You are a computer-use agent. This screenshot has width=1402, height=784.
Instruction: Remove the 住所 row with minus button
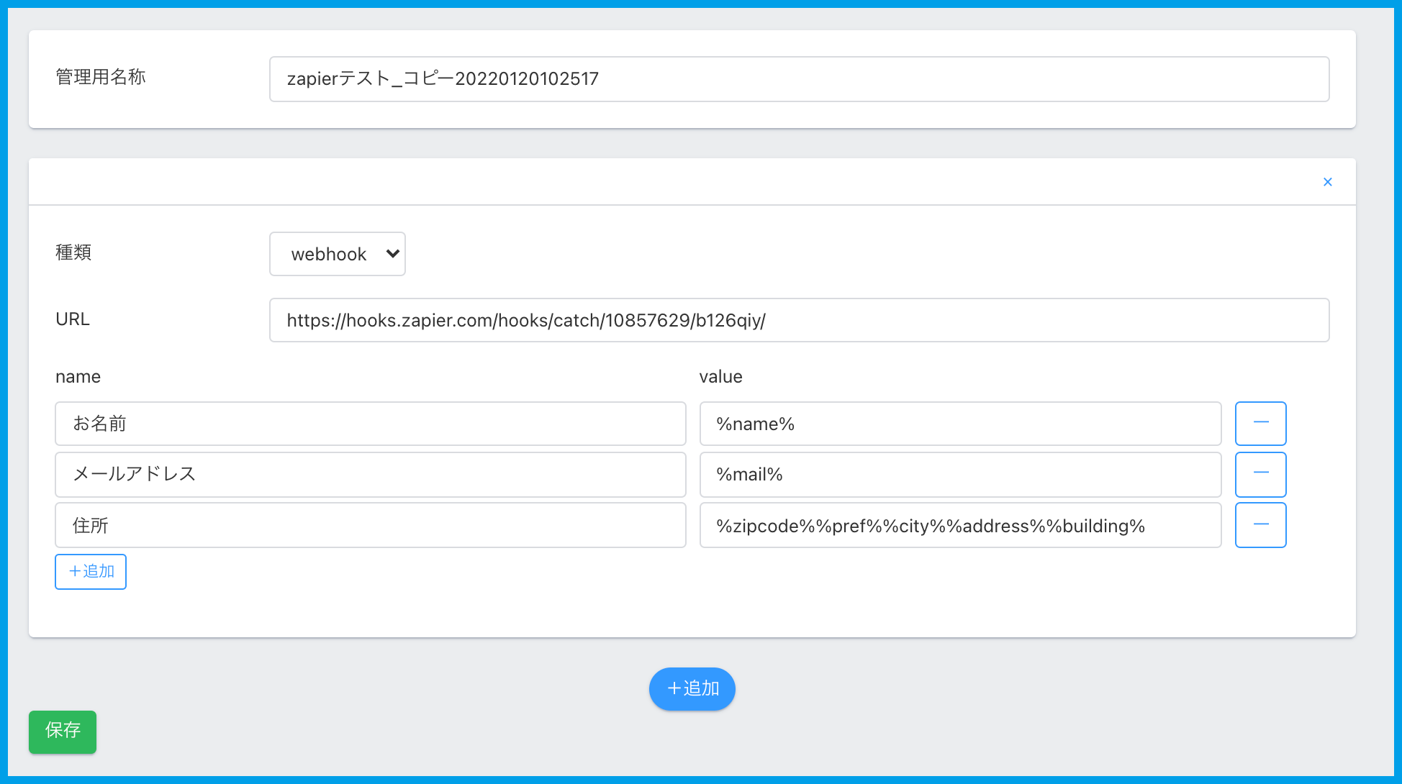[x=1260, y=525]
